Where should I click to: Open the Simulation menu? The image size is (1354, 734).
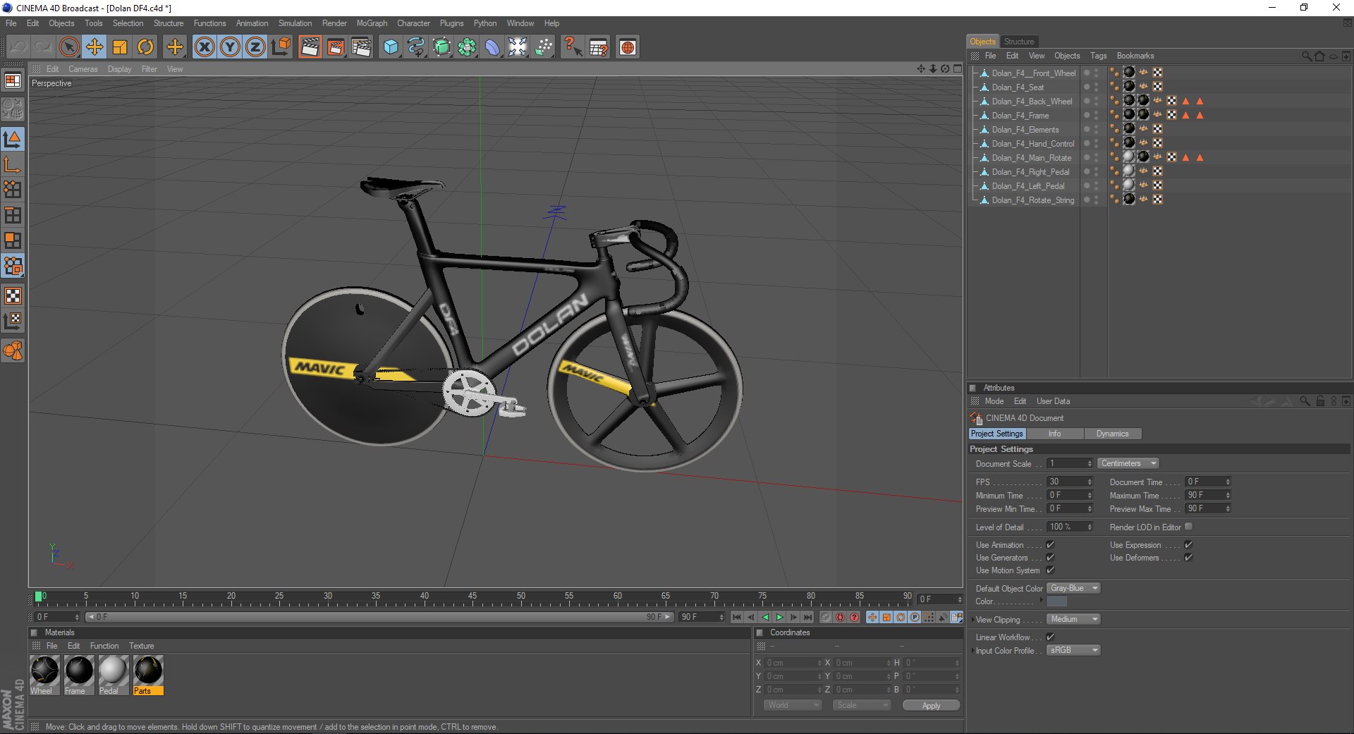point(295,23)
